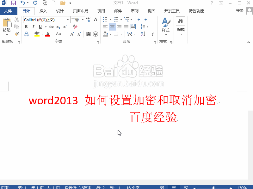The width and height of the screenshot is (253, 189).
Task: Switch to the 审阅 Review tab
Action: (135, 11)
